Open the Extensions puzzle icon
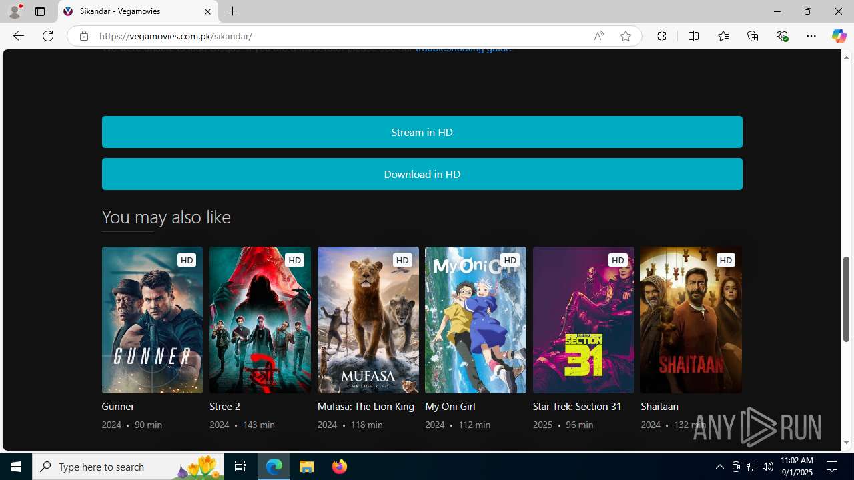This screenshot has height=480, width=854. pos(661,36)
